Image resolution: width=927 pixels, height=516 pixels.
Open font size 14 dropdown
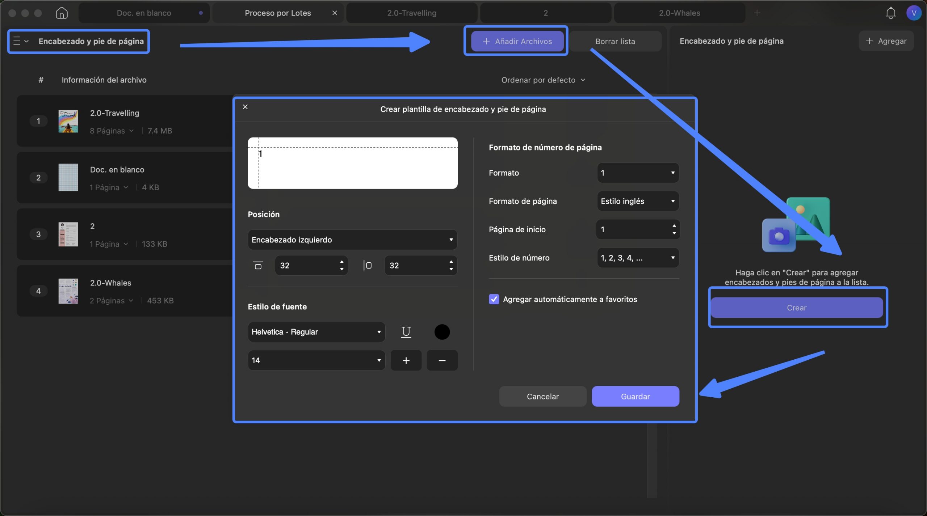[x=316, y=360]
